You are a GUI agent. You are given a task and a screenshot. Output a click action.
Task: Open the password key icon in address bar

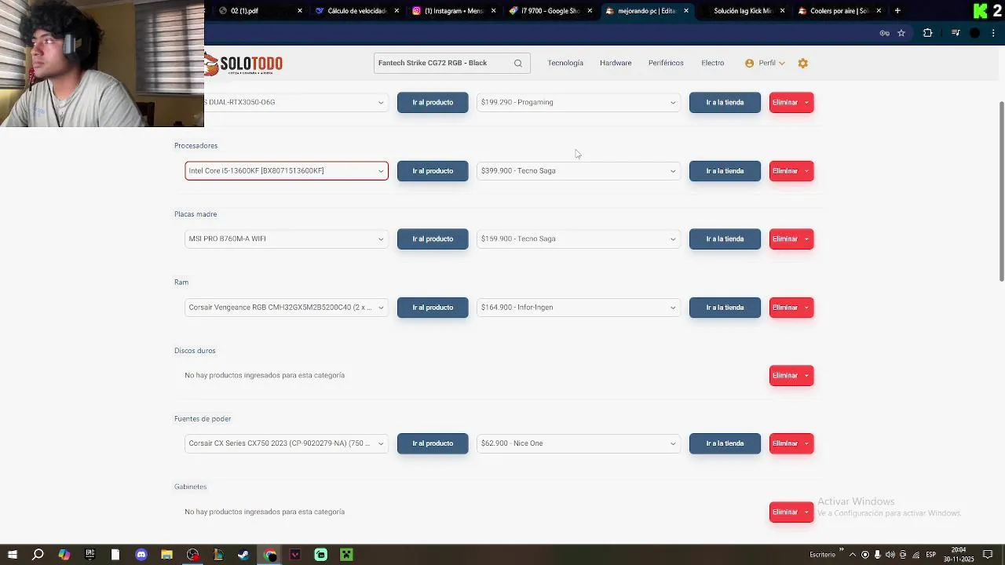point(884,33)
